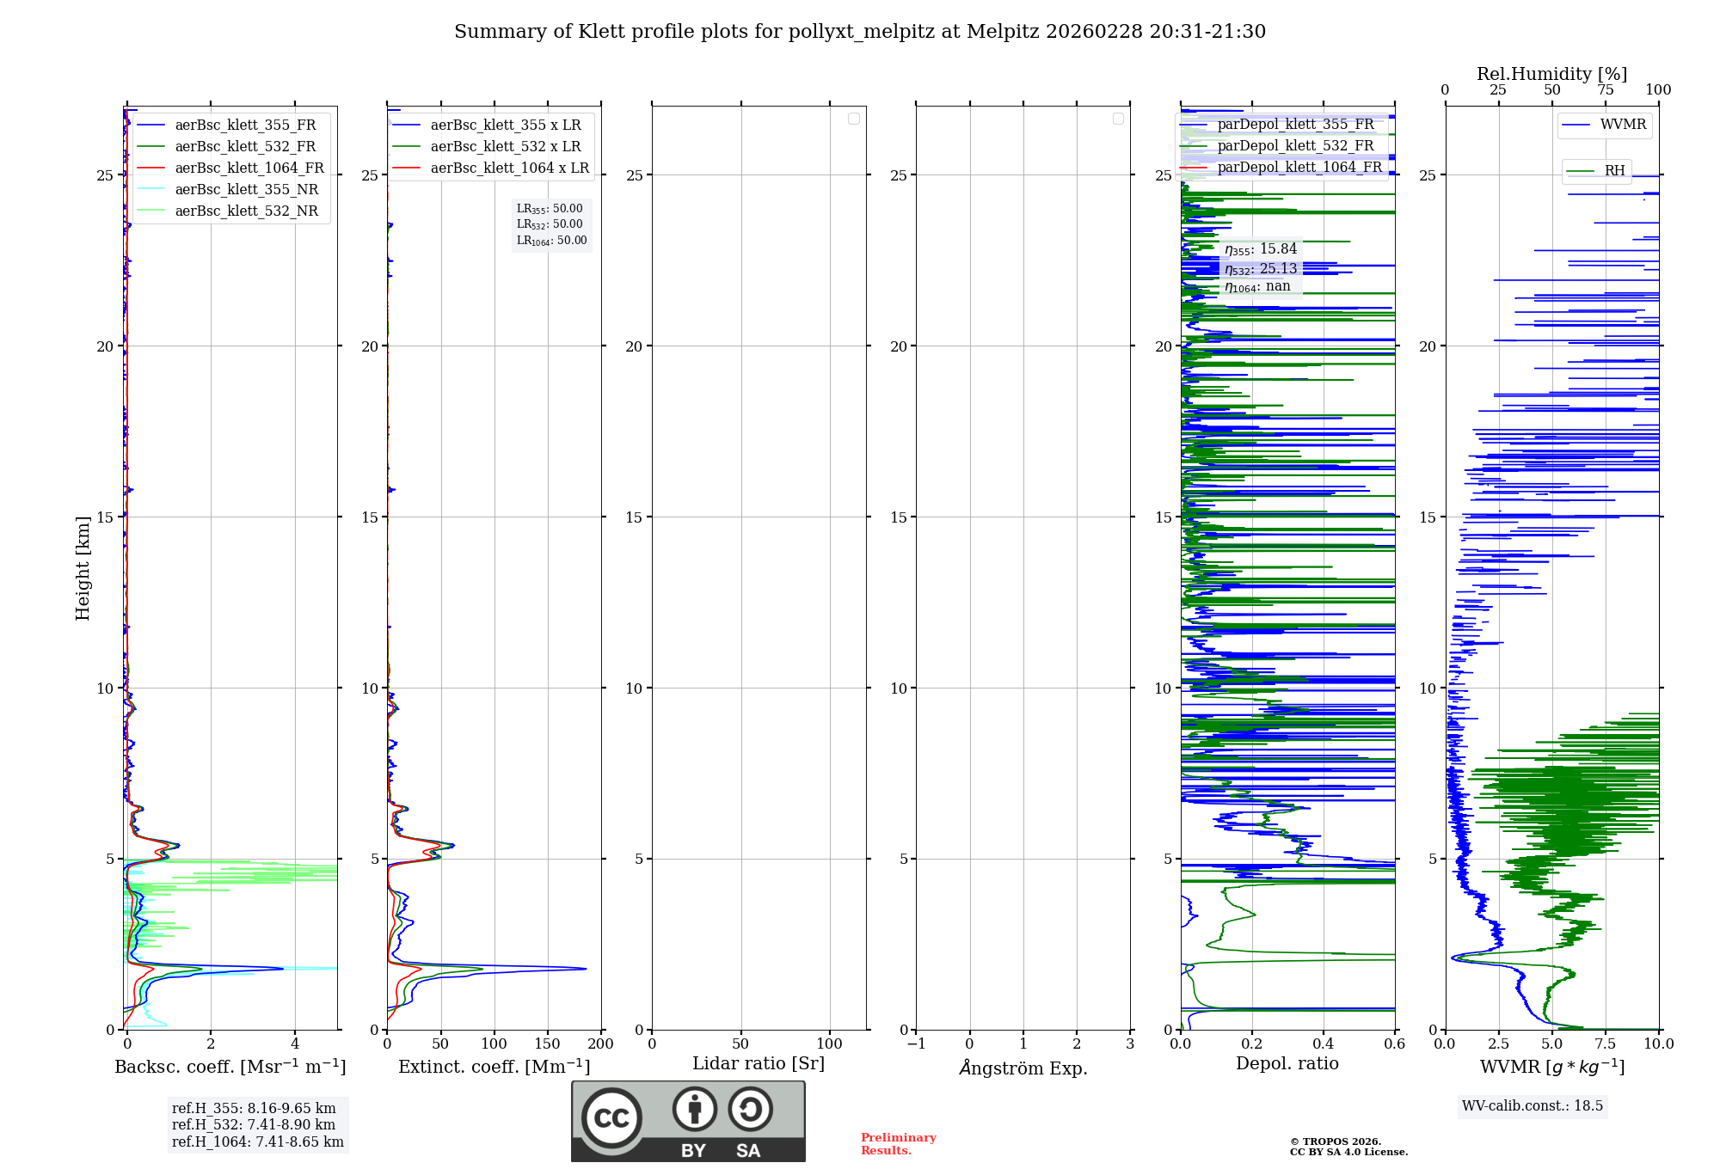Click the Depol. ratio axis label
The width and height of the screenshot is (1720, 1169).
(1287, 1063)
